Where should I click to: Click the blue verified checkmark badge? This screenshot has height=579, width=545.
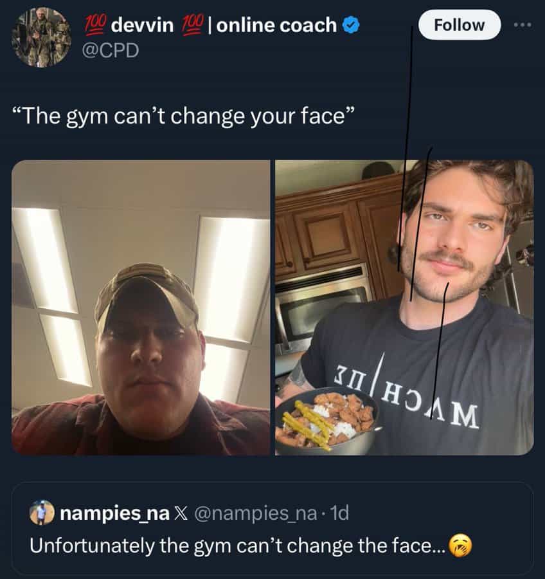point(350,26)
